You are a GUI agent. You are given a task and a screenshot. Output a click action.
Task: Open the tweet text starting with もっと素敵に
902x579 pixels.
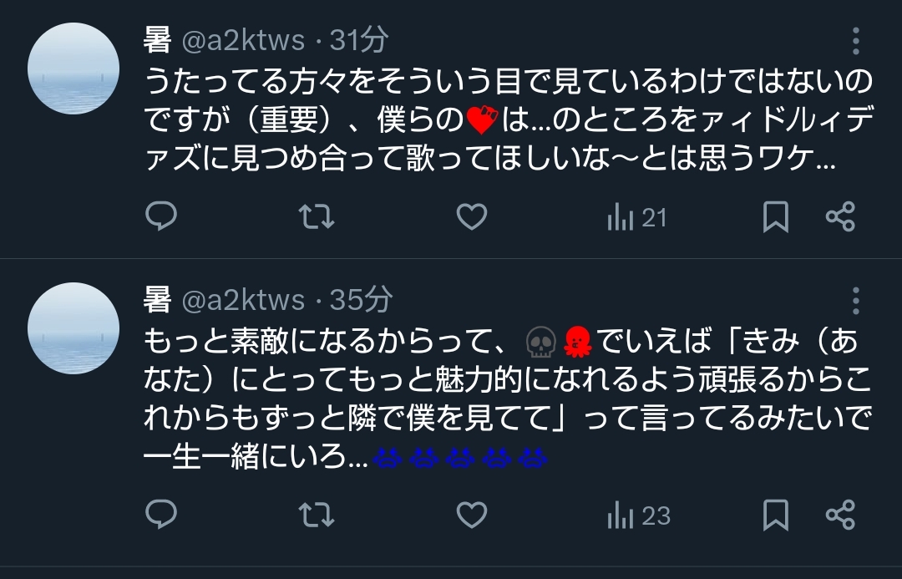tap(508, 399)
